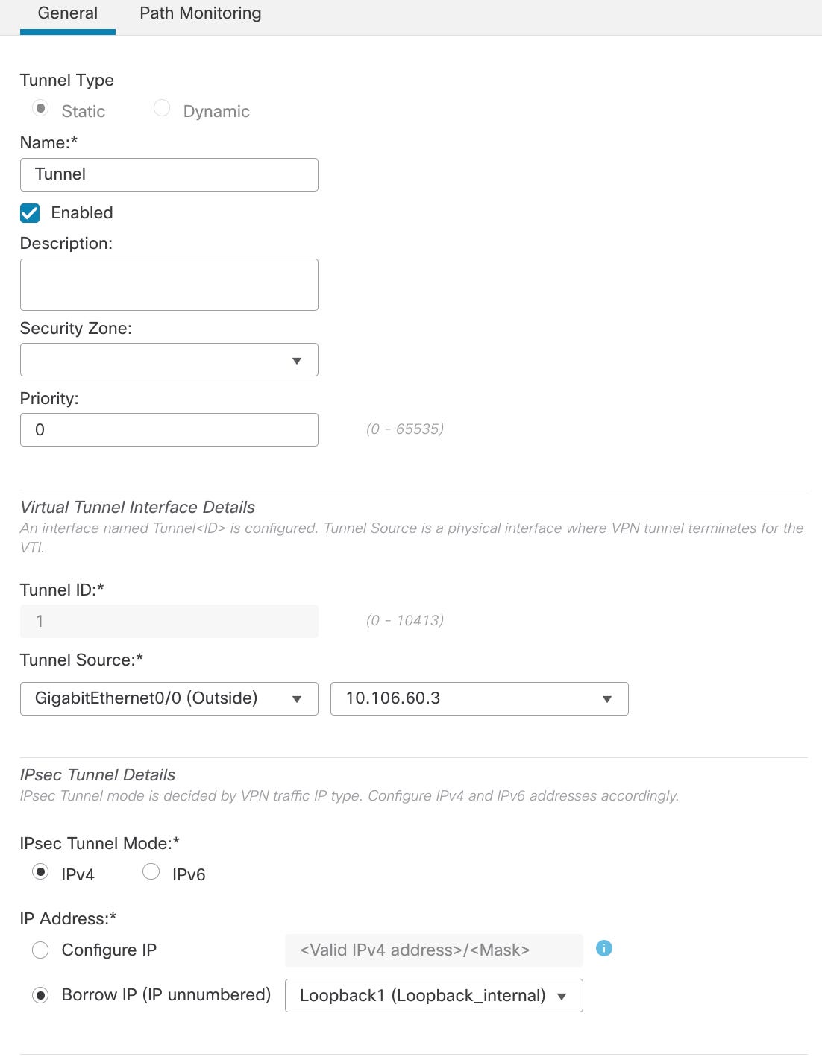Disable the Enabled checkbox
This screenshot has width=822, height=1057.
coord(29,213)
